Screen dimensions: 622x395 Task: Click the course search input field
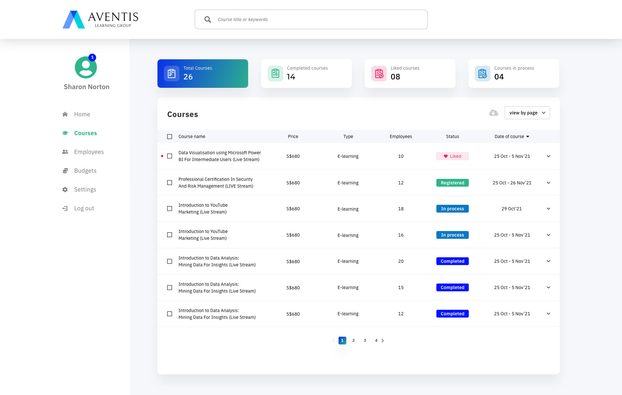click(x=311, y=19)
